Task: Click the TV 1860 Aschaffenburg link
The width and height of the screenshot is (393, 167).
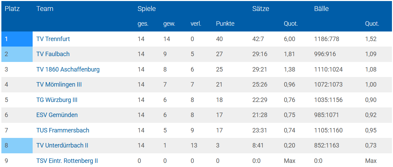Action: [68, 69]
